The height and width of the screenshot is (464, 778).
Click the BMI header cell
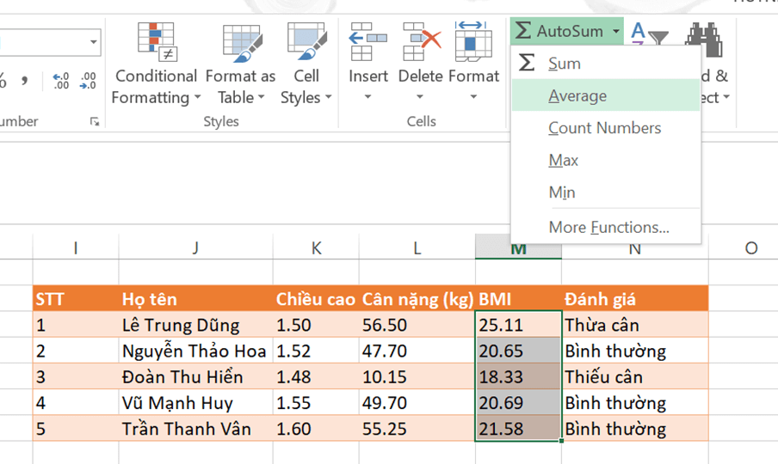(x=518, y=299)
